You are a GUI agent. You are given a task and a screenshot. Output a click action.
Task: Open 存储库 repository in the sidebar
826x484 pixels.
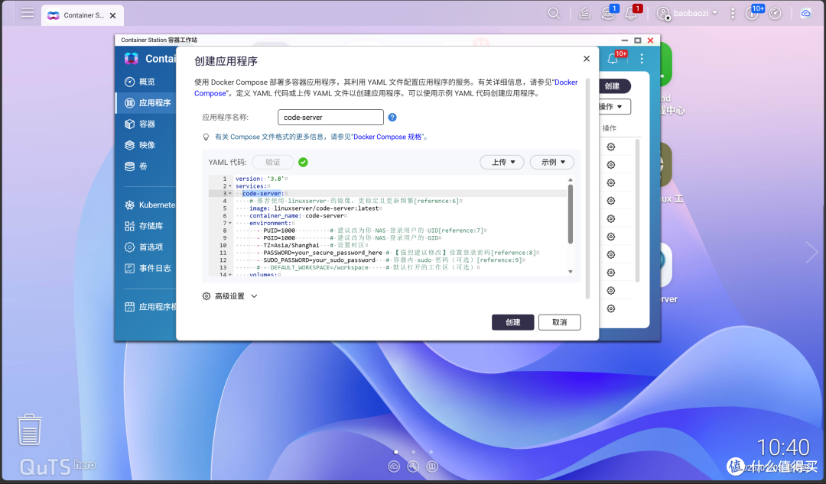click(x=146, y=226)
